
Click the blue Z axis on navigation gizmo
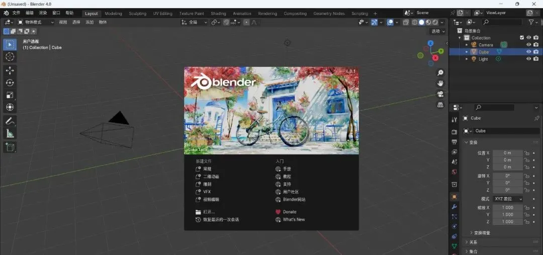pyautogui.click(x=430, y=43)
